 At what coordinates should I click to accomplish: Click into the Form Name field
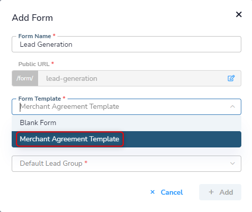point(127,44)
